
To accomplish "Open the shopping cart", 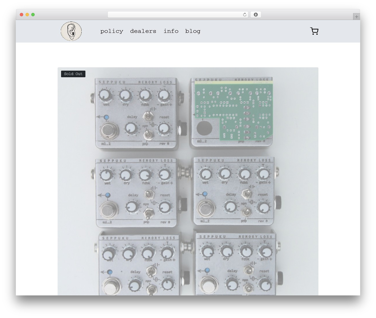I will tap(314, 31).
